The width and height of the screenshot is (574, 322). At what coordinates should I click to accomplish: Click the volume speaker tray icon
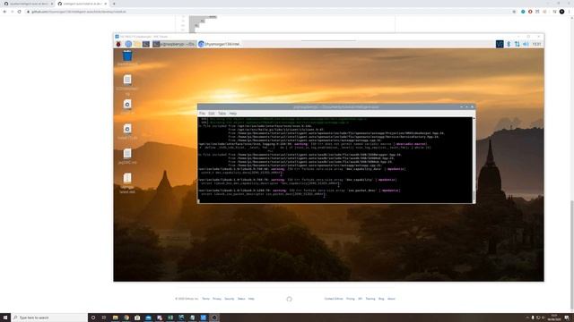coord(526,44)
